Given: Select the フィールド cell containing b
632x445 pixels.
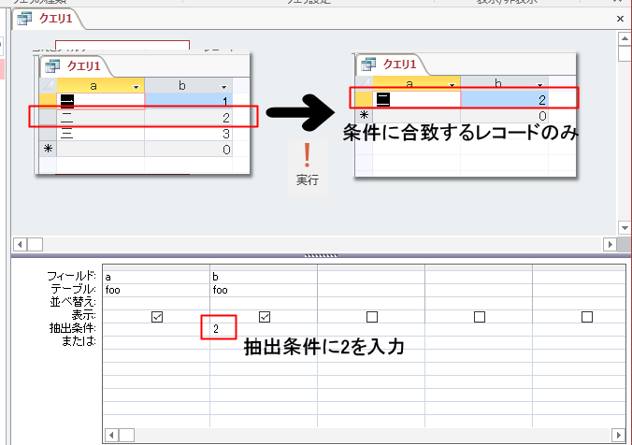Looking at the screenshot, I should (x=264, y=277).
